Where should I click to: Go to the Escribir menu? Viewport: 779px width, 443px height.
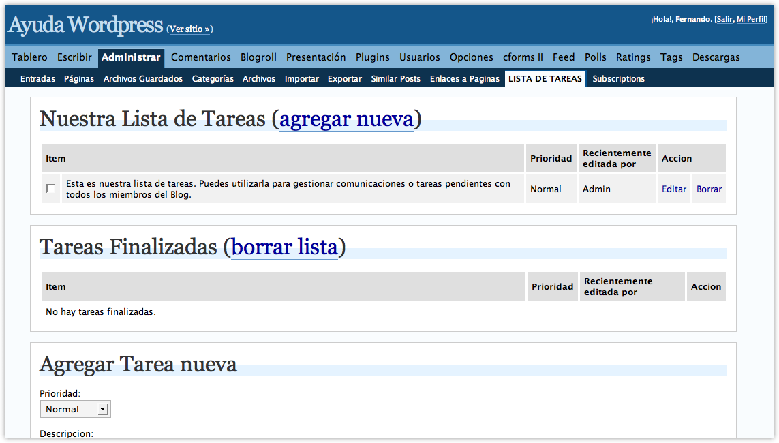74,57
